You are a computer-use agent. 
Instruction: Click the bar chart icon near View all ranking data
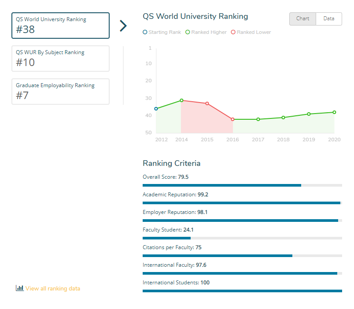20,288
